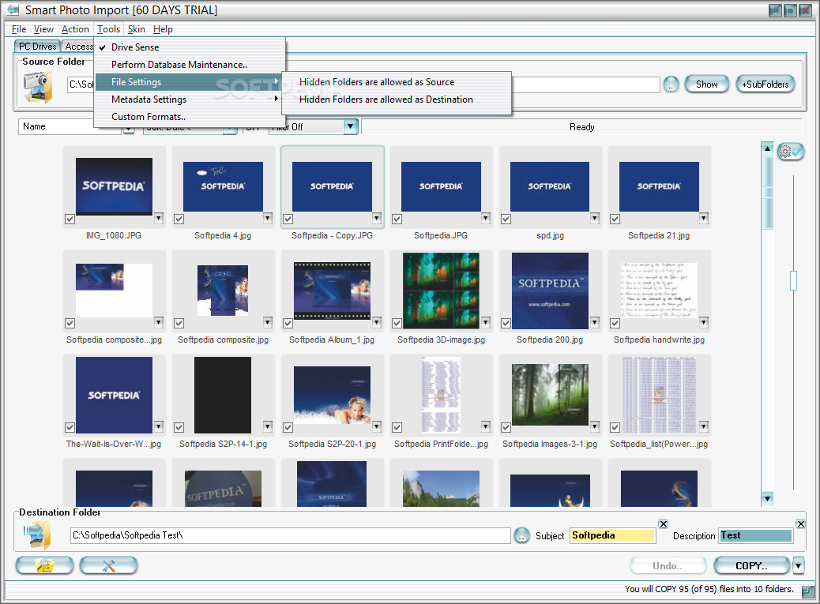Open the Action menu
820x604 pixels.
[x=75, y=29]
